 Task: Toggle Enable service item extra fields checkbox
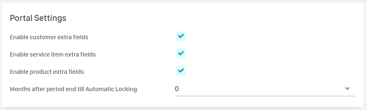point(181,53)
